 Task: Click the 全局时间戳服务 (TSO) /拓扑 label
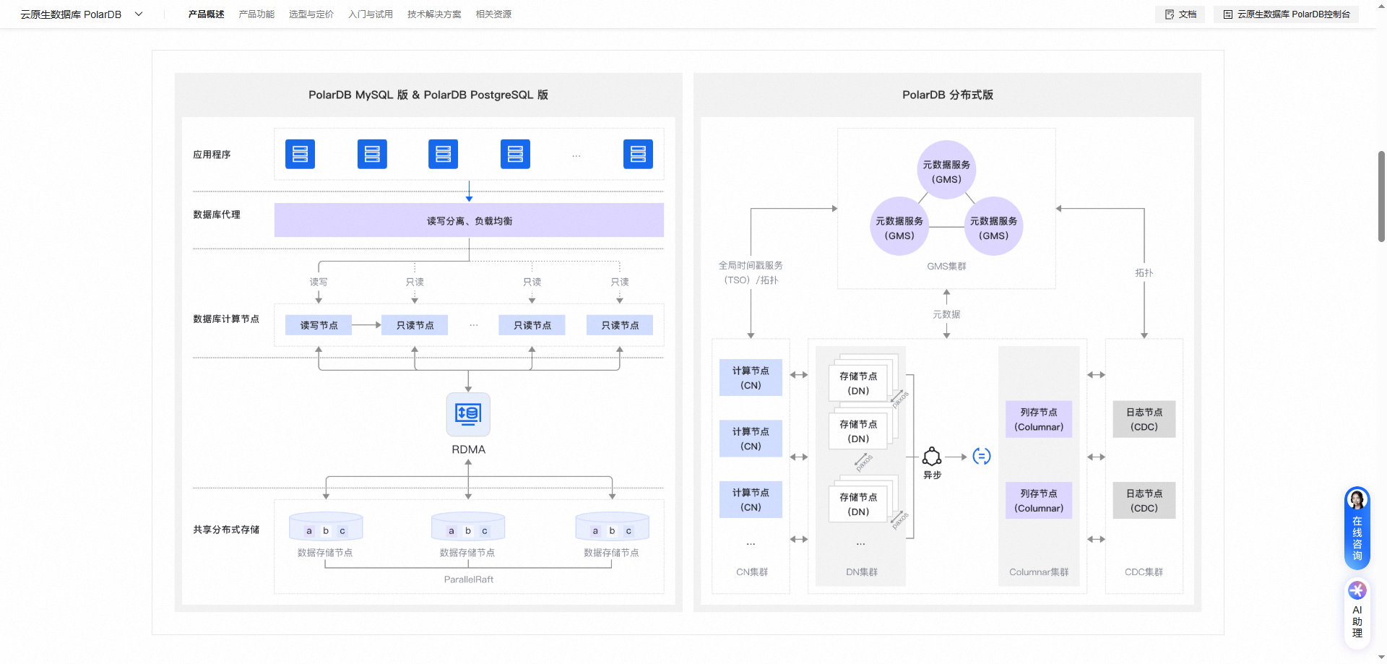tap(751, 272)
